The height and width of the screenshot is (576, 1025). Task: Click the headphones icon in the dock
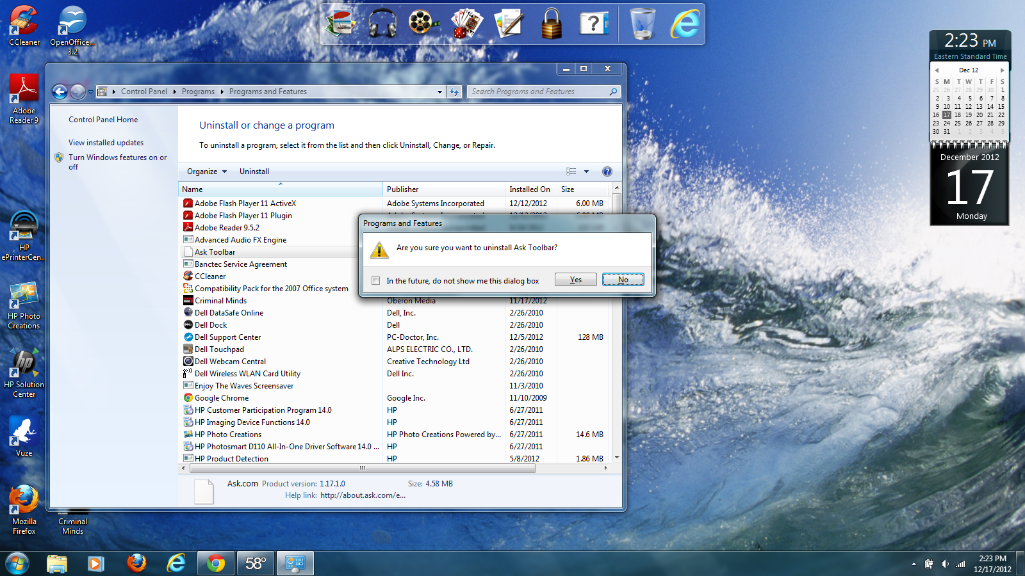[382, 23]
